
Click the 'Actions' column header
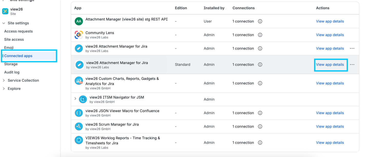pyautogui.click(x=323, y=8)
